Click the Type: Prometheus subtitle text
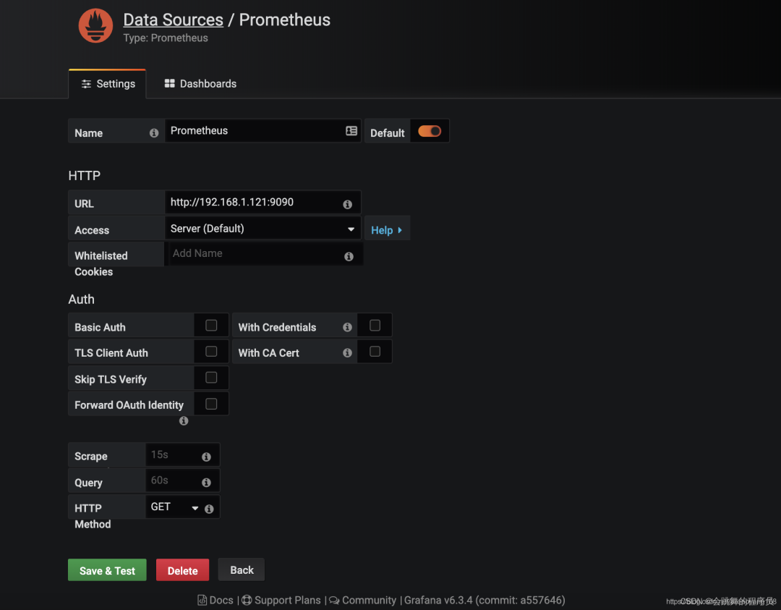This screenshot has width=781, height=610. click(166, 38)
